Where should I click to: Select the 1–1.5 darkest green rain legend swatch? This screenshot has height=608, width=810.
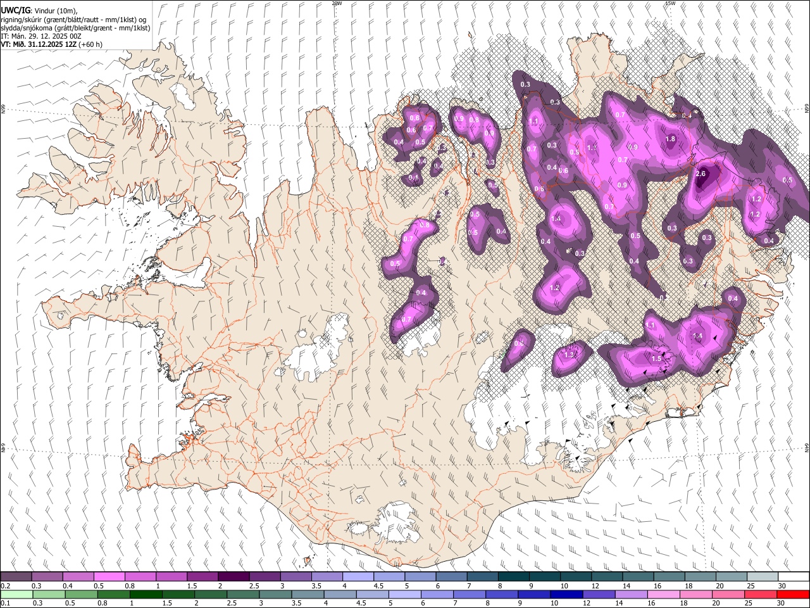pos(145,594)
